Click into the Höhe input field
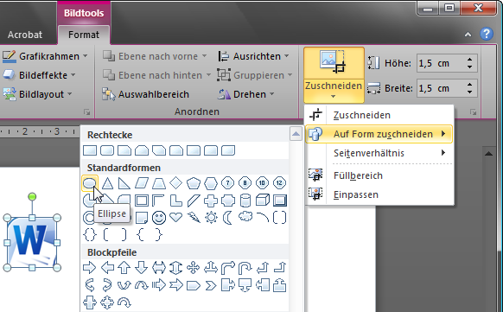 (x=441, y=63)
